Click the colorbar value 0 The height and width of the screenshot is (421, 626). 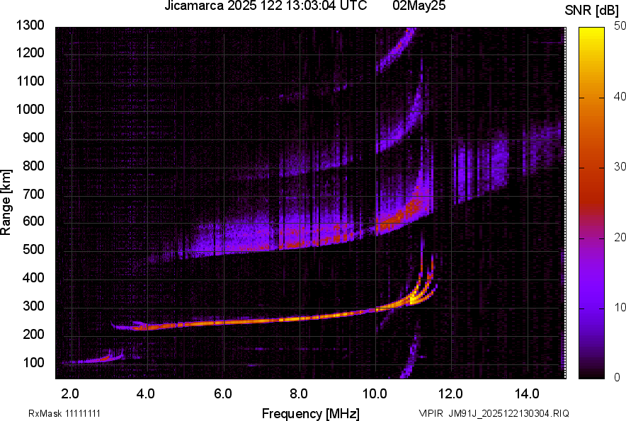pyautogui.click(x=618, y=377)
